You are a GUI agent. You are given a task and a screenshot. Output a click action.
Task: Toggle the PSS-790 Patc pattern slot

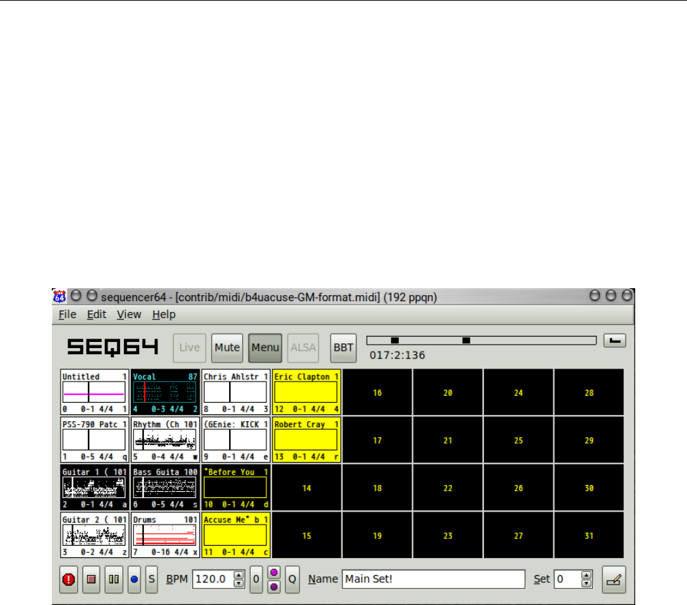click(94, 440)
